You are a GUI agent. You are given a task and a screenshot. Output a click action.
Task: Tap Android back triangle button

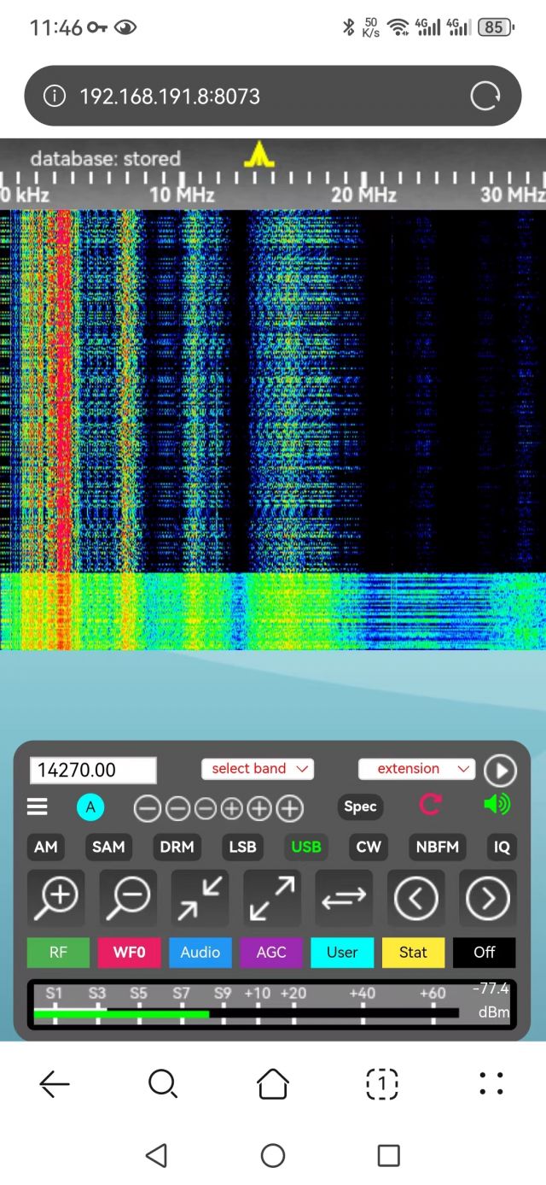click(156, 1156)
